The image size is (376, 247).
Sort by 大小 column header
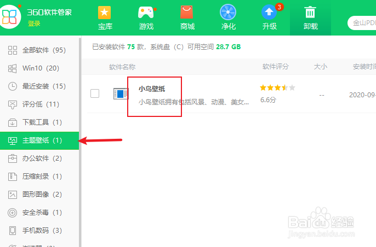(x=320, y=67)
